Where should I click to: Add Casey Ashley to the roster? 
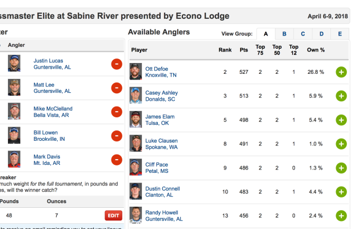click(341, 96)
